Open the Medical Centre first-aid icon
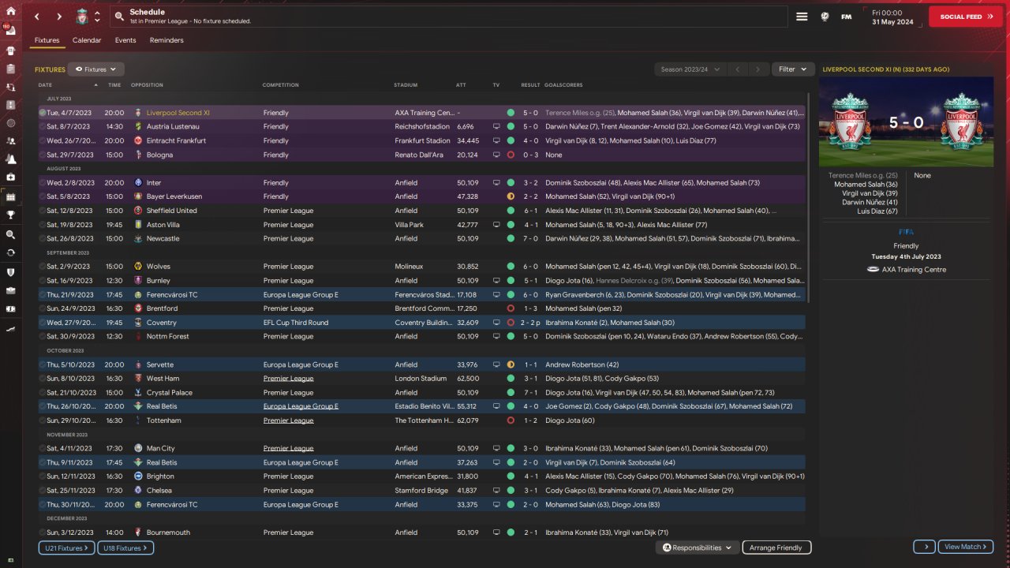1010x568 pixels. (11, 177)
